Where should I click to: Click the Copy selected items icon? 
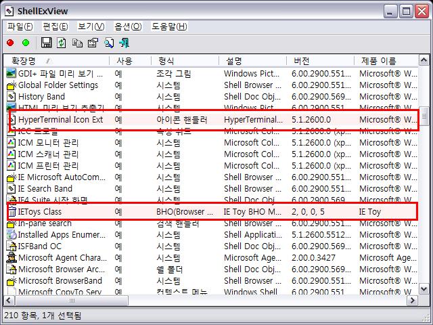click(x=77, y=43)
